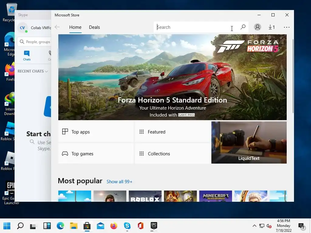This screenshot has height=233, width=311.
Task: Open the Windows Start menu
Action: click(x=7, y=226)
